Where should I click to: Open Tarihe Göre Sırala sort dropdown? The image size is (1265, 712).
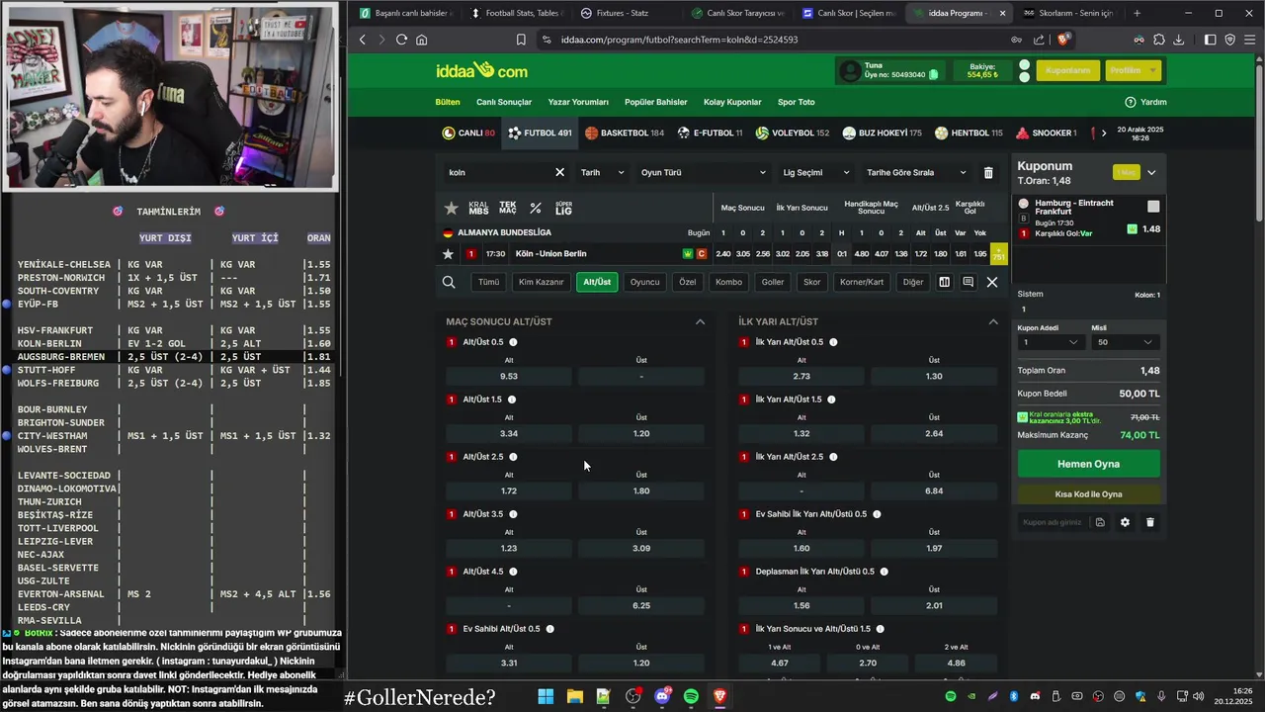916,172
